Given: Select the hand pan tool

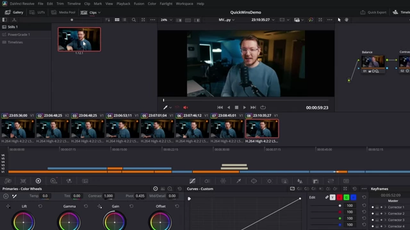Looking at the screenshot, I should click(347, 20).
